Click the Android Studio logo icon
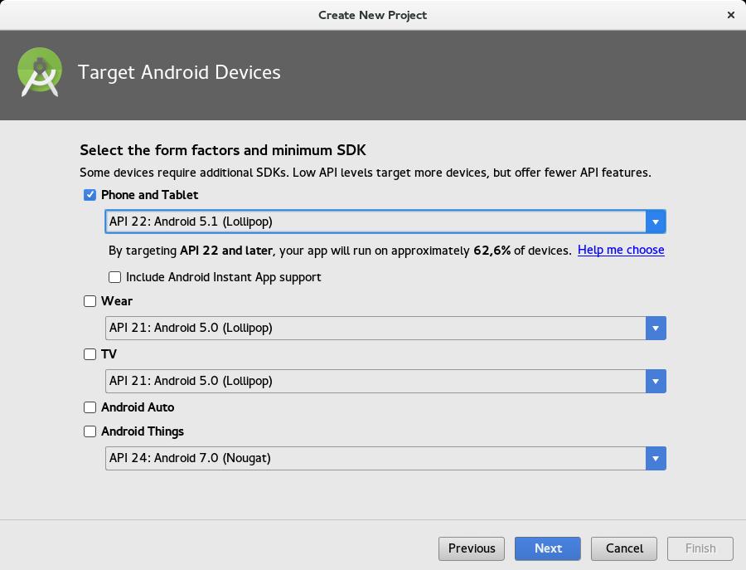 [x=40, y=72]
